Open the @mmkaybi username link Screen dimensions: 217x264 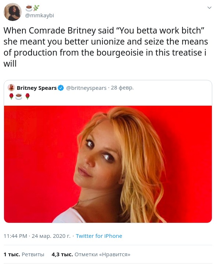pos(39,15)
